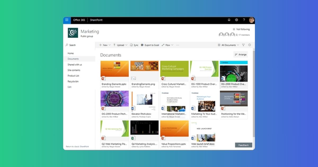Open the filter pane funnel icon

click(243, 45)
